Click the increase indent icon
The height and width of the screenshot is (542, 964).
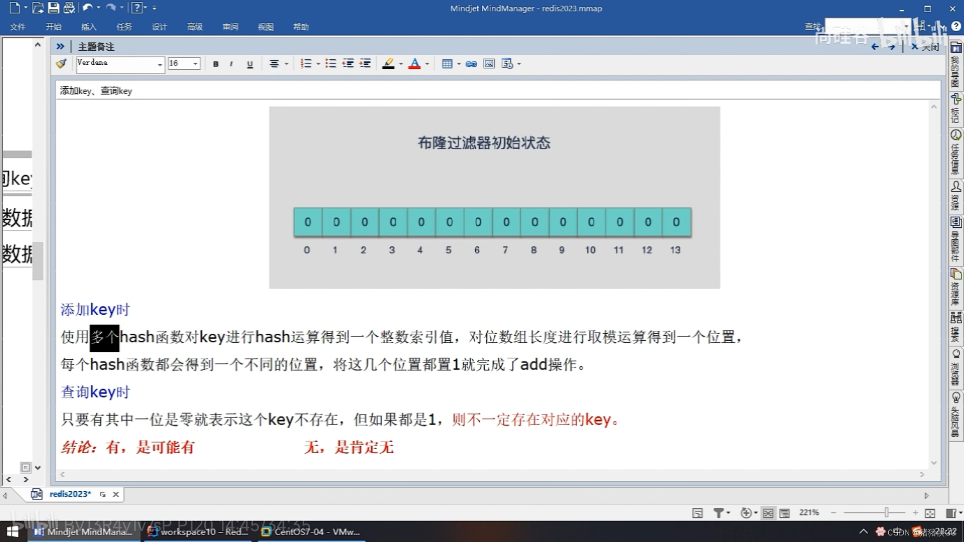365,63
